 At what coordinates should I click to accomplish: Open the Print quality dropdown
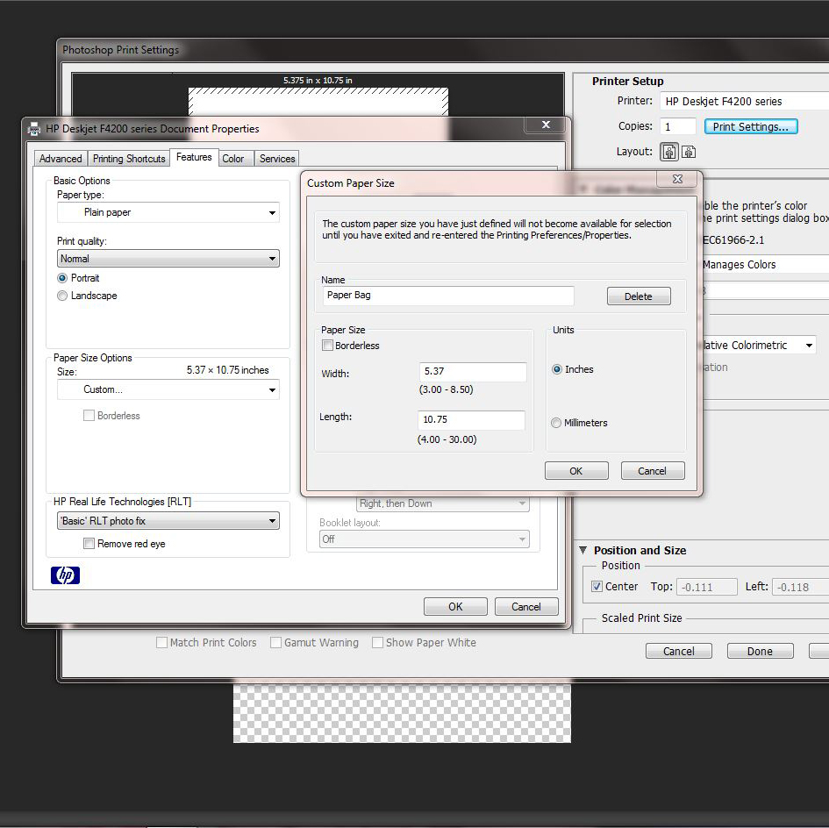click(168, 259)
